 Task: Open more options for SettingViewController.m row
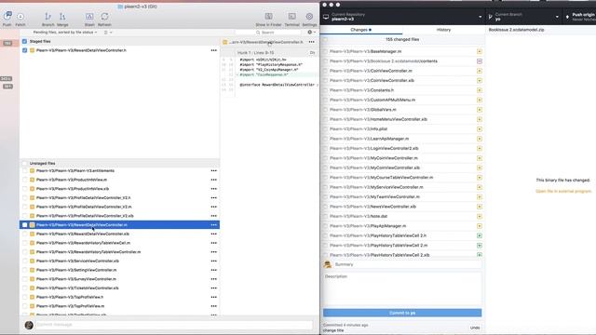coord(214,270)
